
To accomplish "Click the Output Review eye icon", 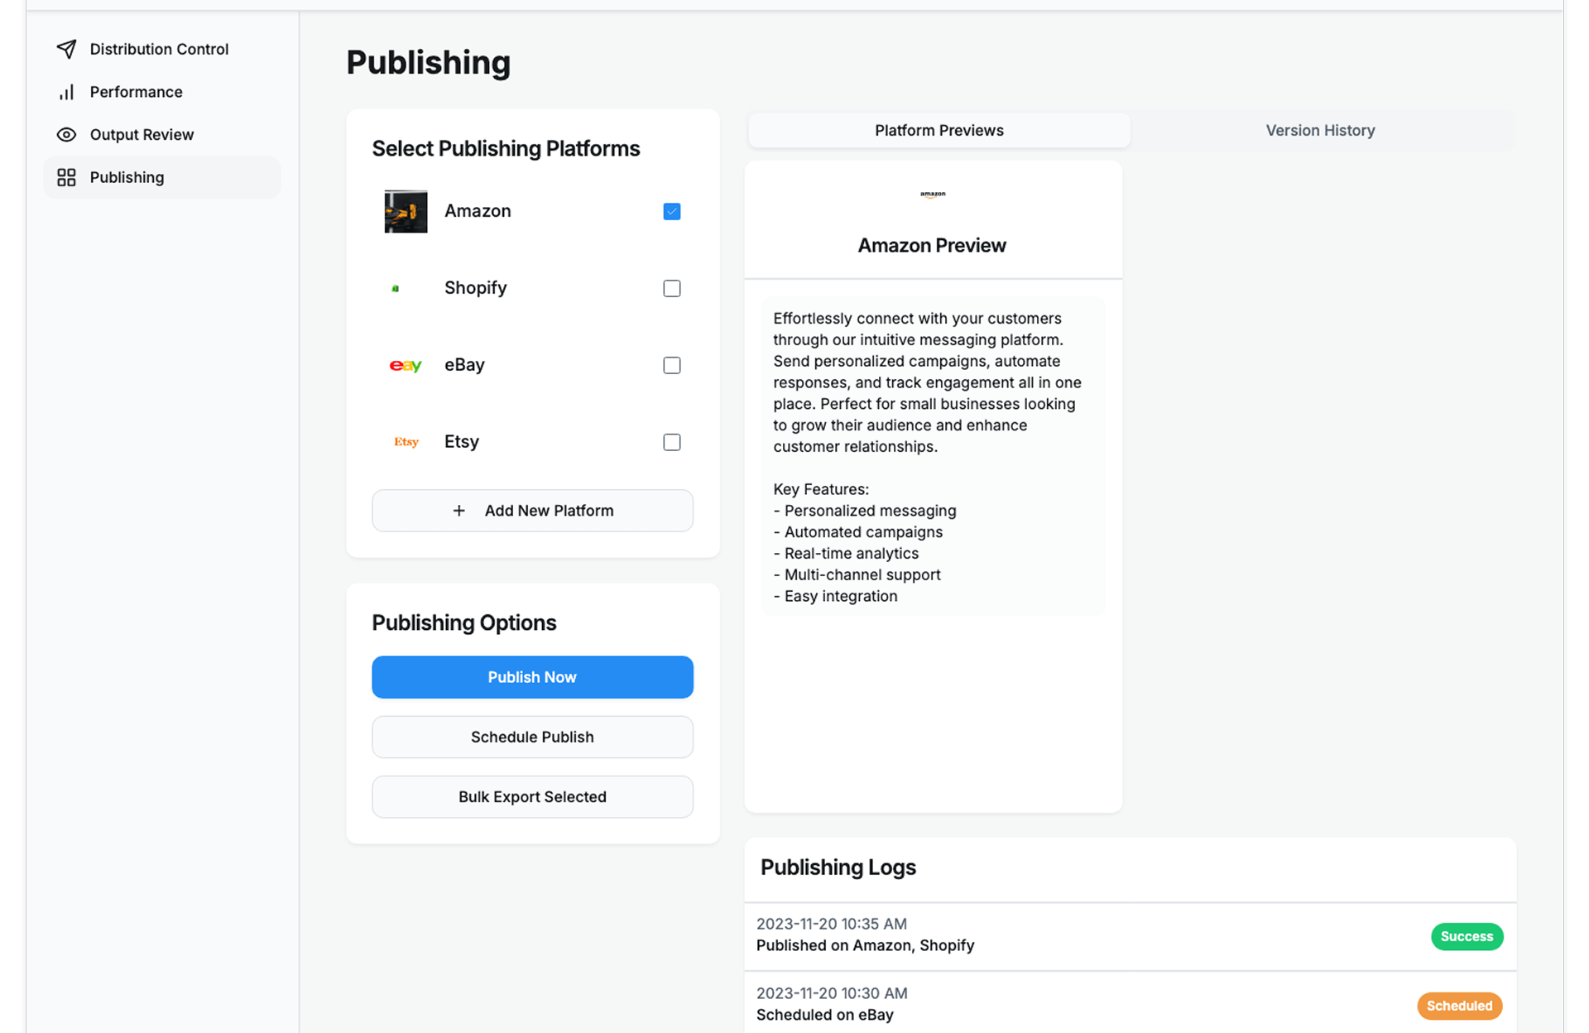I will (66, 135).
